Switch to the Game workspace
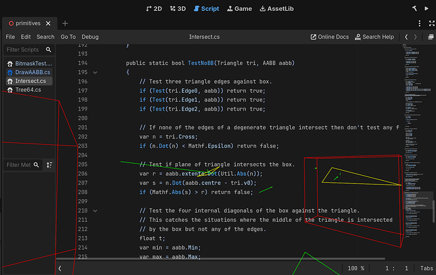 point(239,9)
